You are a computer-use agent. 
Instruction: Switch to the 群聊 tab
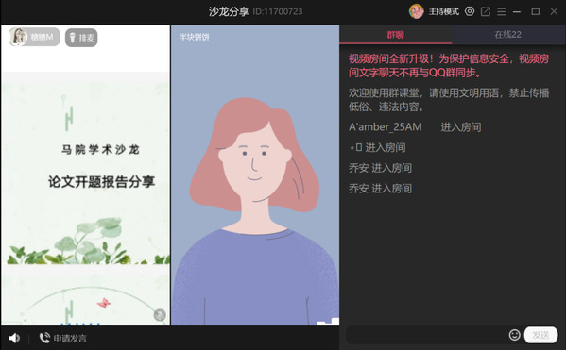point(396,35)
